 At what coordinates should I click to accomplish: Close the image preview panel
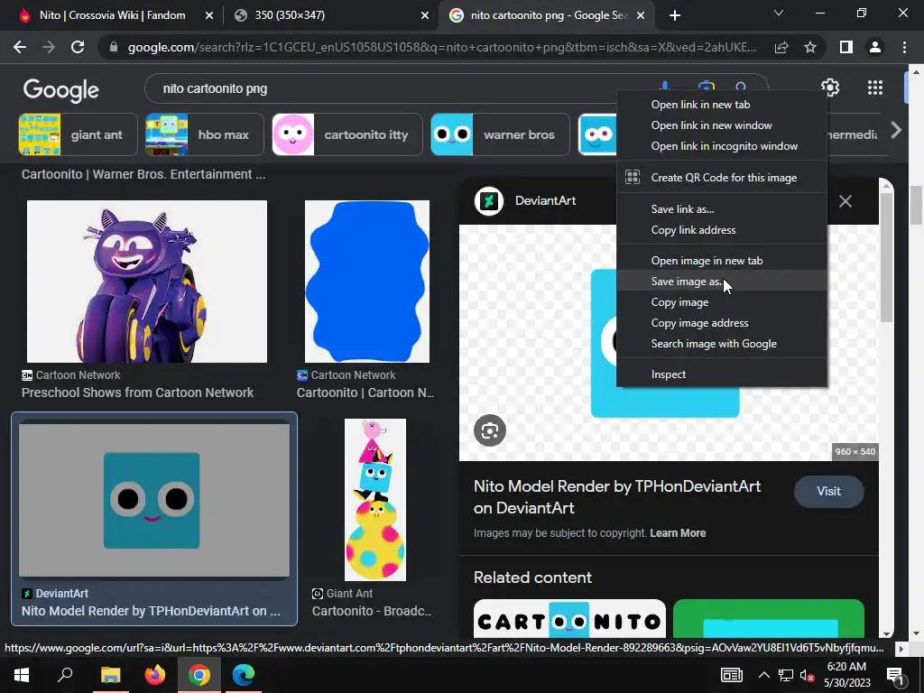pos(845,201)
